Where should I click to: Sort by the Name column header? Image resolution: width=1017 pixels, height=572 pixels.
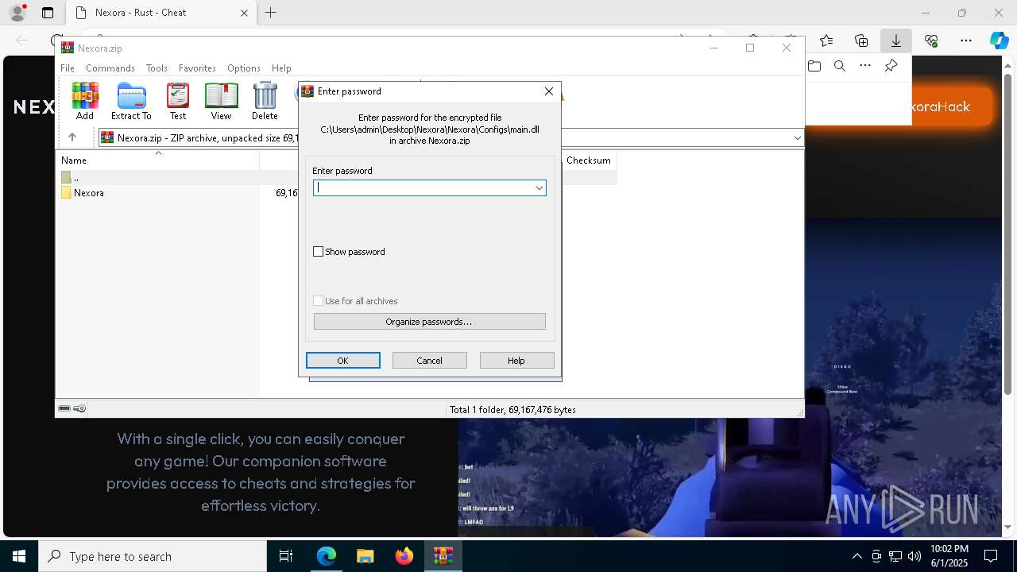tap(157, 160)
